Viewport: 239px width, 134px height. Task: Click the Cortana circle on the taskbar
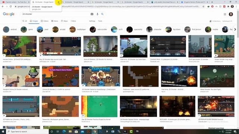click(52, 131)
